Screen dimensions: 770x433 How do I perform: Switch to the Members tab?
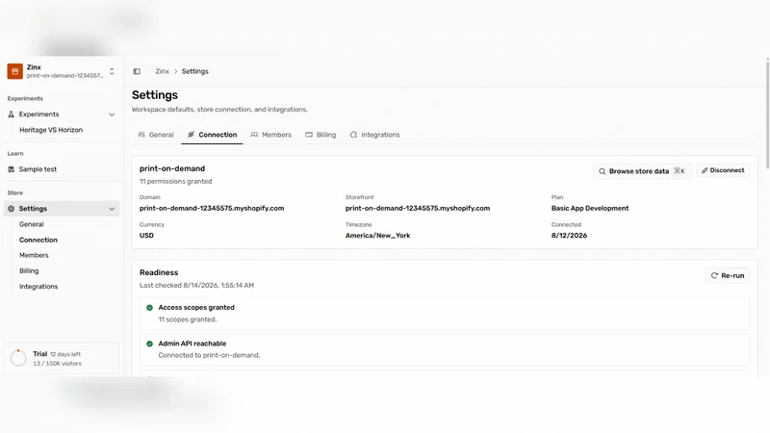point(271,135)
